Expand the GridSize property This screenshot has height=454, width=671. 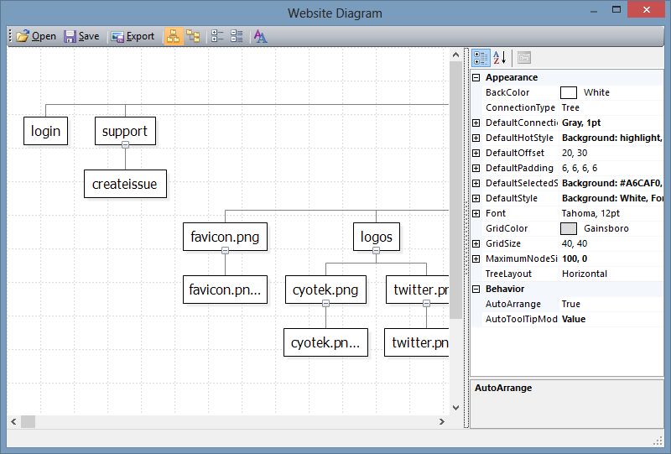tap(476, 243)
